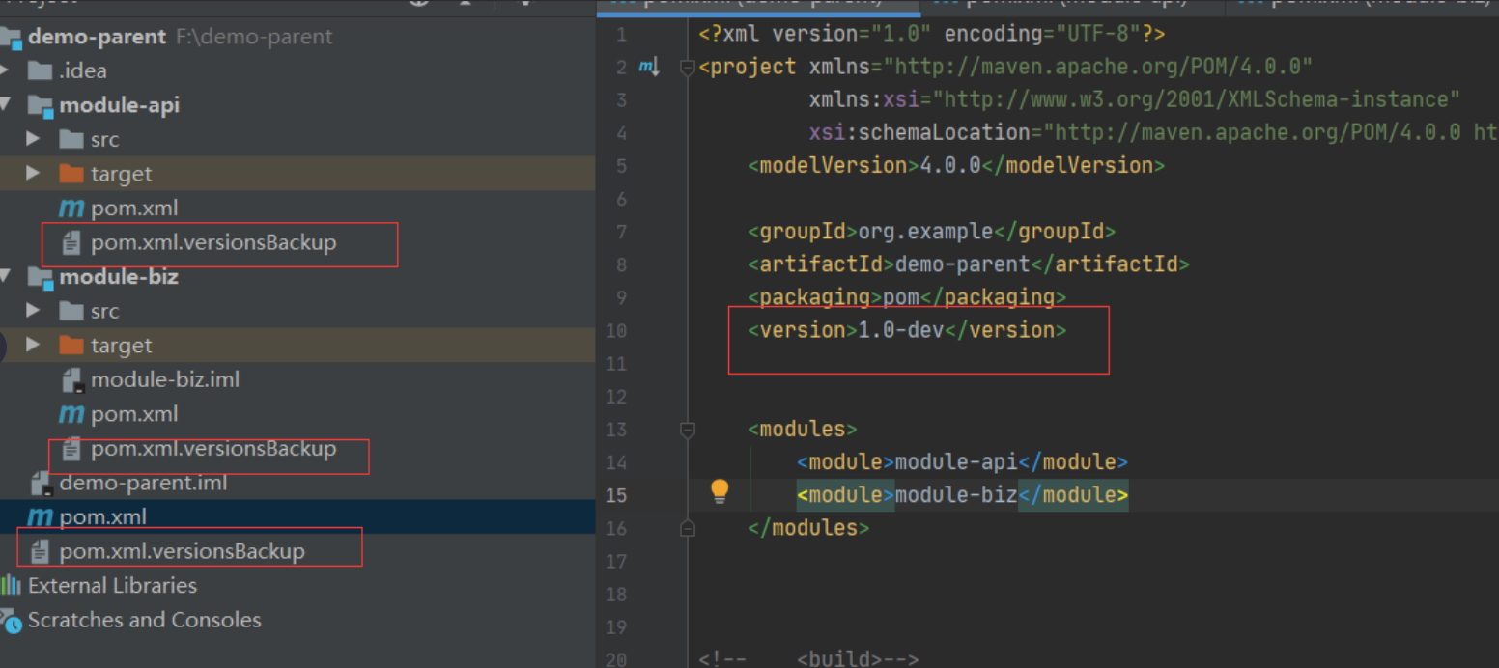Click the Maven icon of the root pom.xml
The width and height of the screenshot is (1499, 668).
(41, 517)
